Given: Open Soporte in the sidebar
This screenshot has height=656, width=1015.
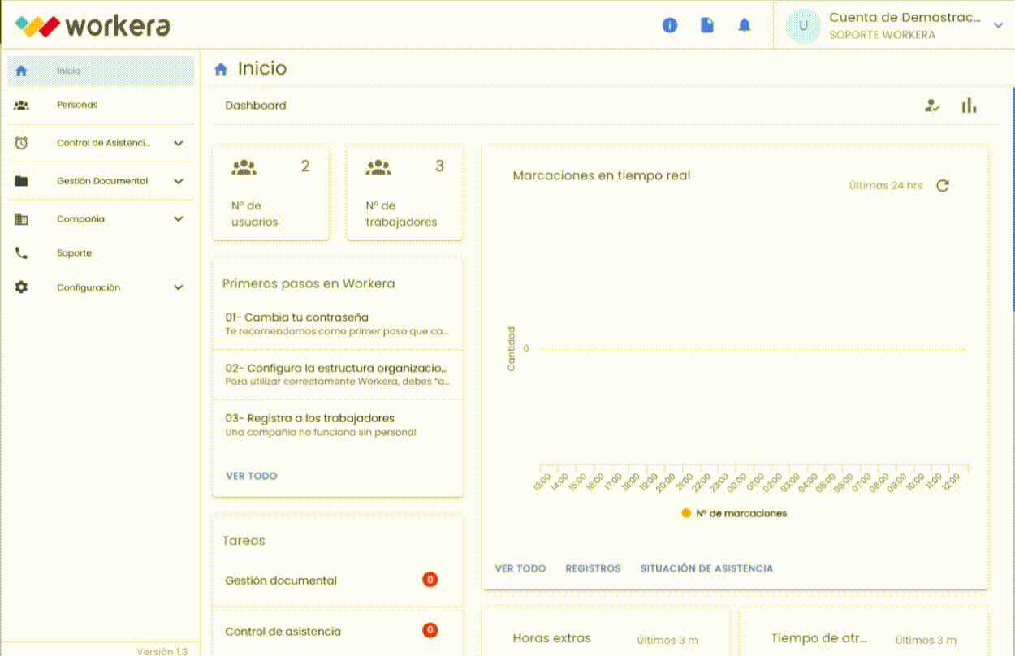Looking at the screenshot, I should pos(101,253).
